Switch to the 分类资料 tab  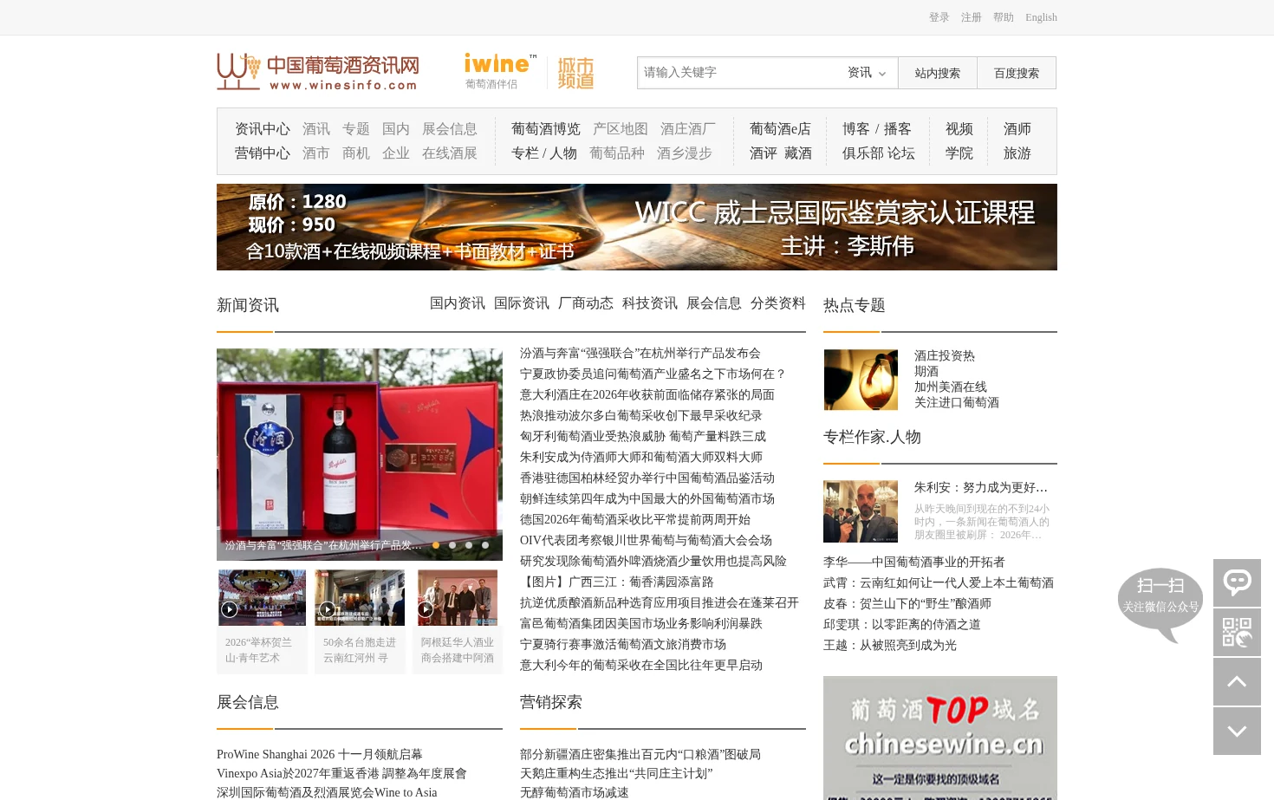[778, 303]
